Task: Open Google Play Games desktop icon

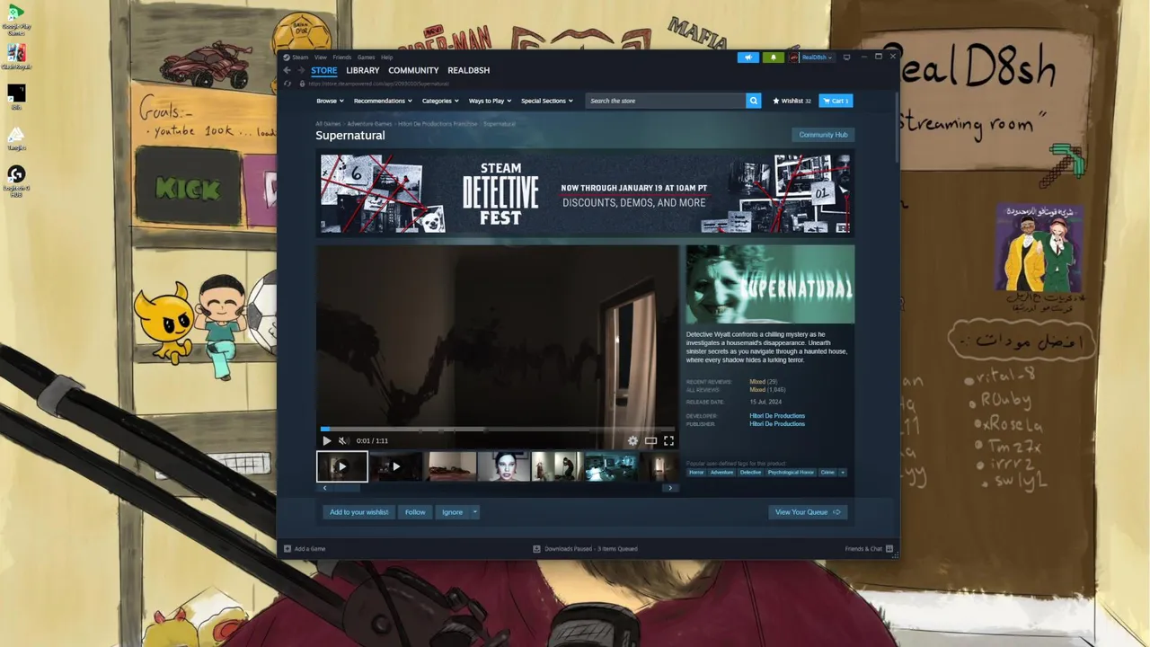Action: coord(16,21)
